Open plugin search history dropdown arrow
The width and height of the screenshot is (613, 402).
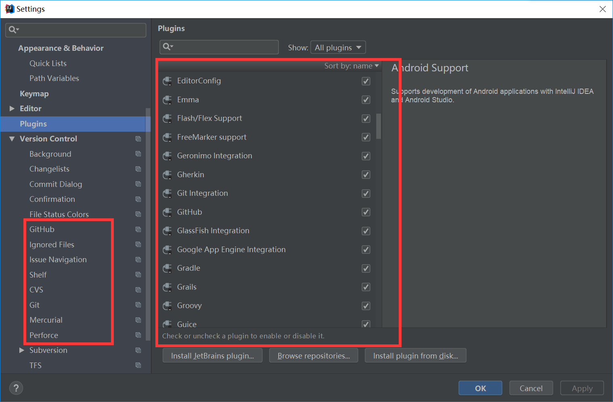(x=172, y=47)
